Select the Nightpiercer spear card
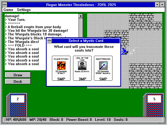Viewport: 167px width, 125px height. click(x=103, y=68)
